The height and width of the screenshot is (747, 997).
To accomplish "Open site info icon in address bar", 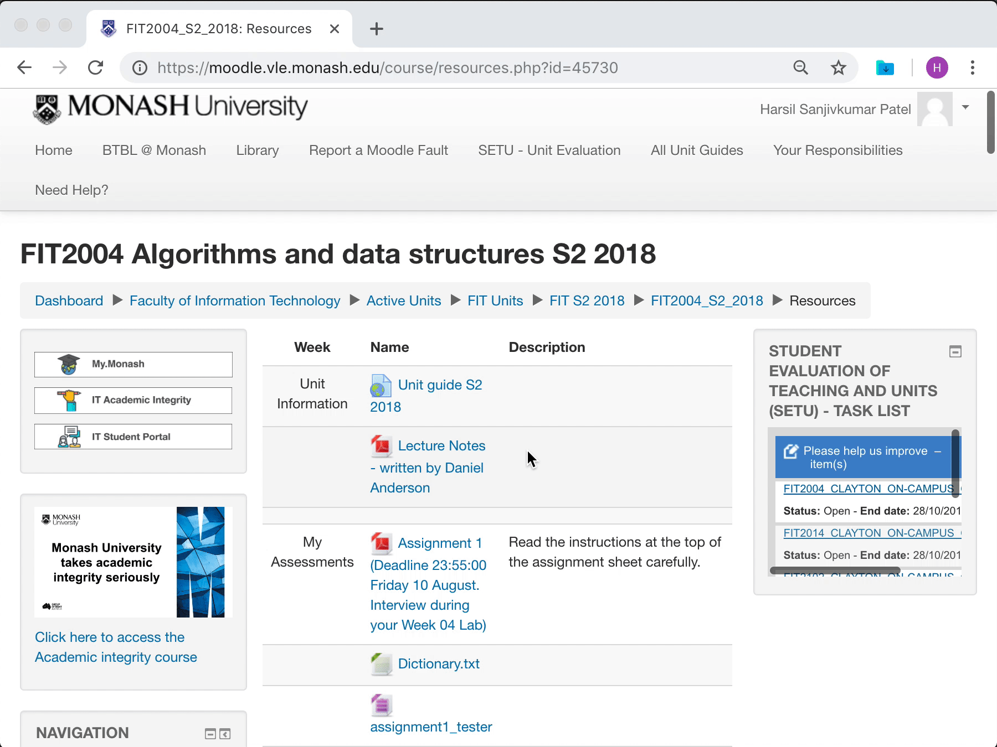I will (140, 68).
